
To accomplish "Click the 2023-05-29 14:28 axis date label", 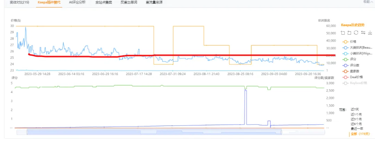I will [37, 74].
